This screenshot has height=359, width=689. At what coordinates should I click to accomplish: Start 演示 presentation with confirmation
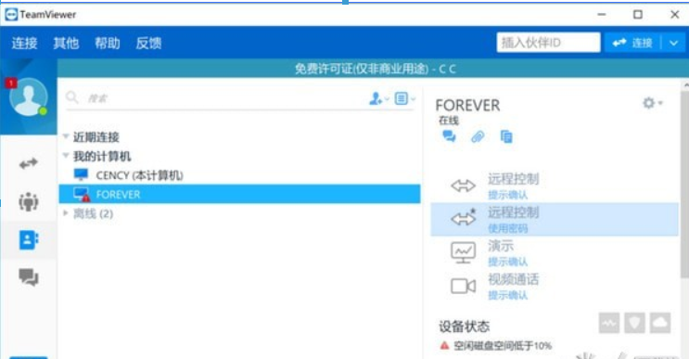555,252
